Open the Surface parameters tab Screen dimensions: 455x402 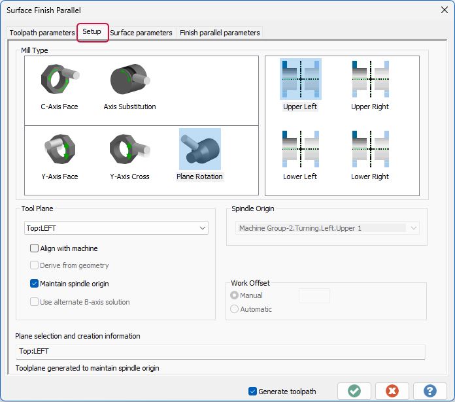pyautogui.click(x=141, y=33)
